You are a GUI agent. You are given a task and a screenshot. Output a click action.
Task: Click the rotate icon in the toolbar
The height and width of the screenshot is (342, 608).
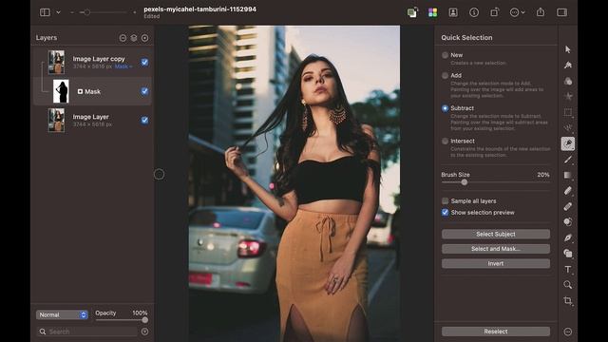[494, 12]
